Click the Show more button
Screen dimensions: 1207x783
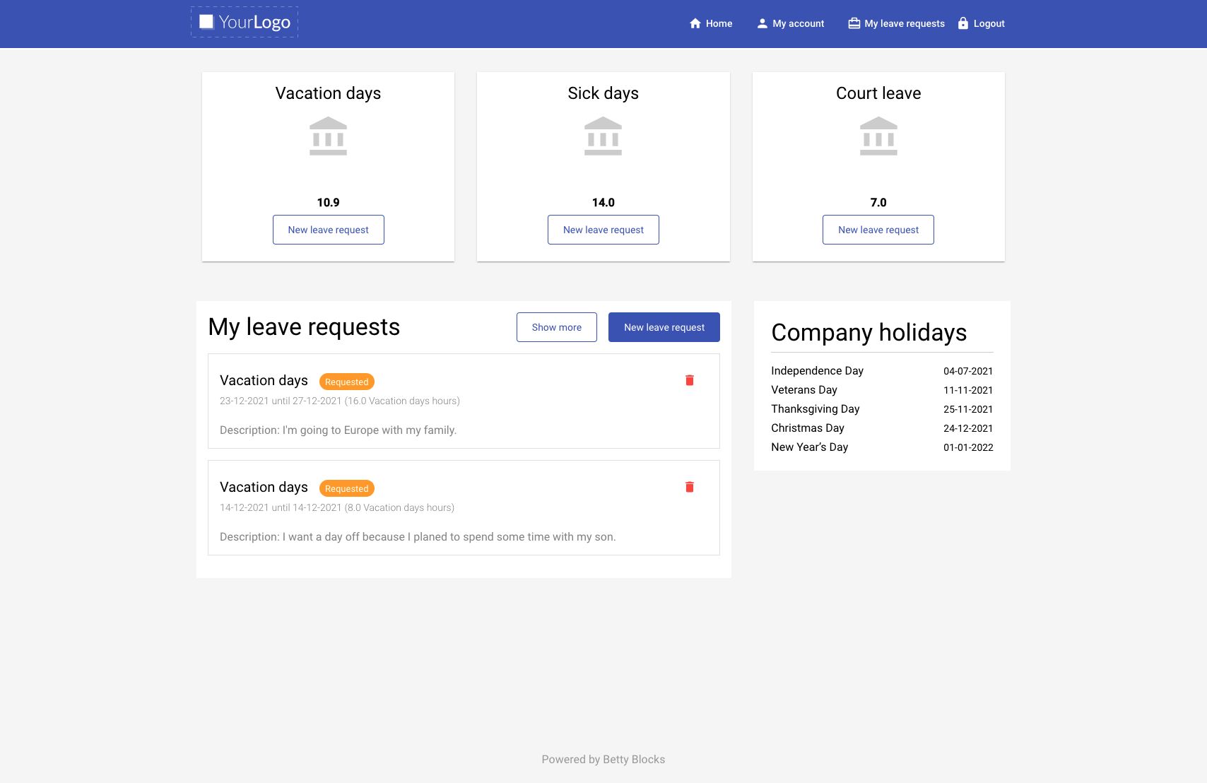tap(556, 327)
